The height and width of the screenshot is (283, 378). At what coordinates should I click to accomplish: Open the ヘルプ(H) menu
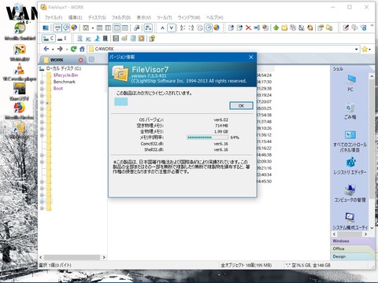[x=214, y=17]
